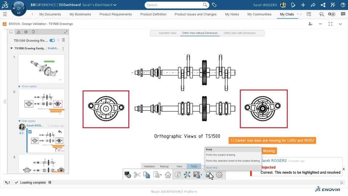Image resolution: width=348 pixels, height=196 pixels.
Task: Click the Print icon in toolbar
Action: (x=209, y=175)
